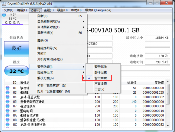
Task: Choose 打开“设备管理器”(M)
Action: [x=58, y=91]
